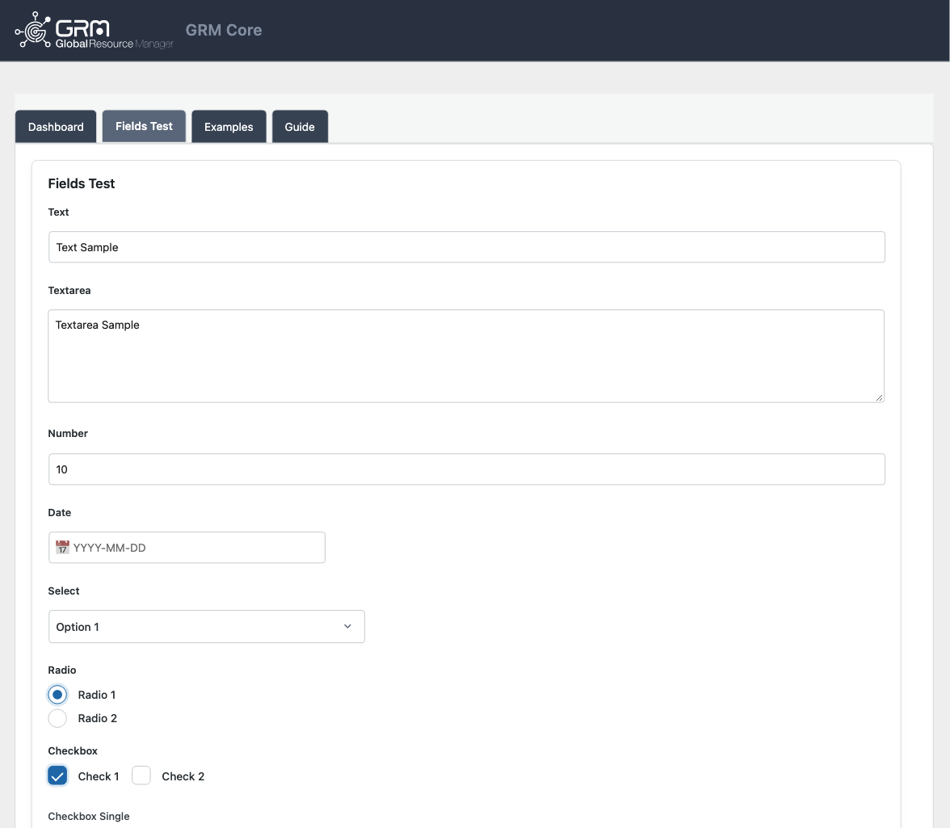
Task: Click the Number field label
Action: tap(68, 434)
